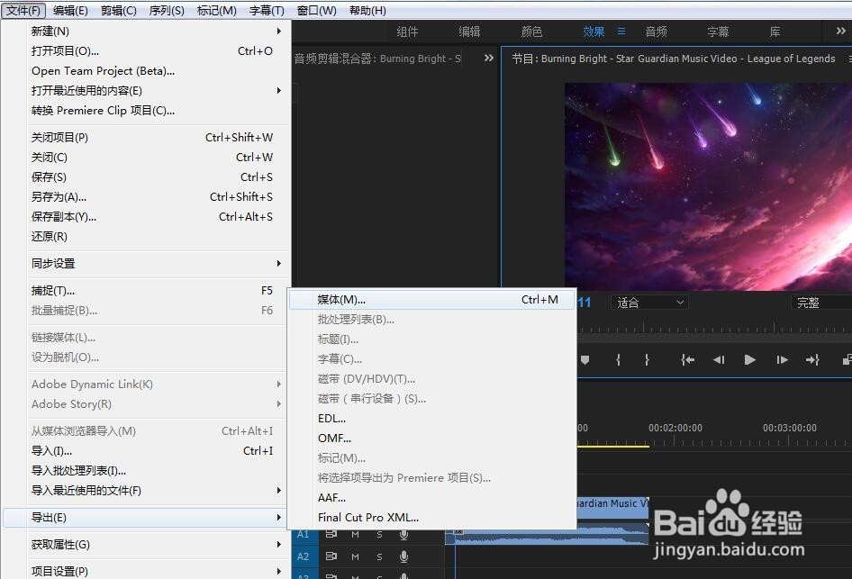The image size is (852, 579).
Task: Enable voice-over record on track A1
Action: pos(403,535)
